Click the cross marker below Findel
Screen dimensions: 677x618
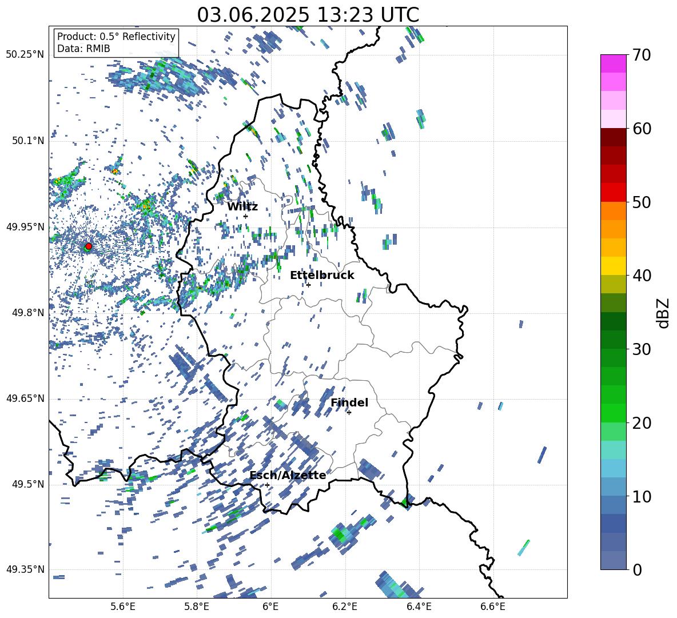(x=349, y=413)
